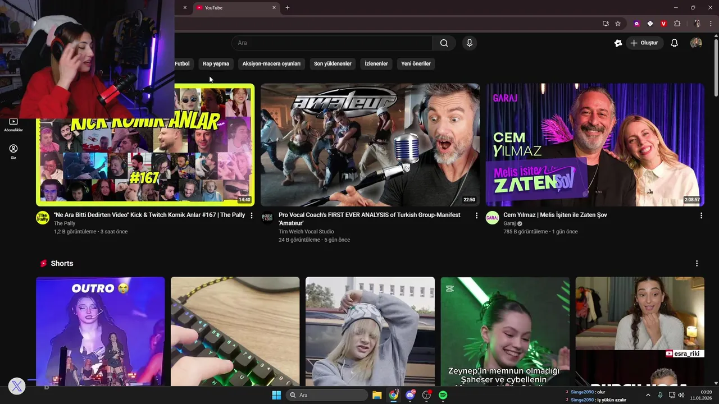Search YouTube with the magnifier button

[x=444, y=43]
